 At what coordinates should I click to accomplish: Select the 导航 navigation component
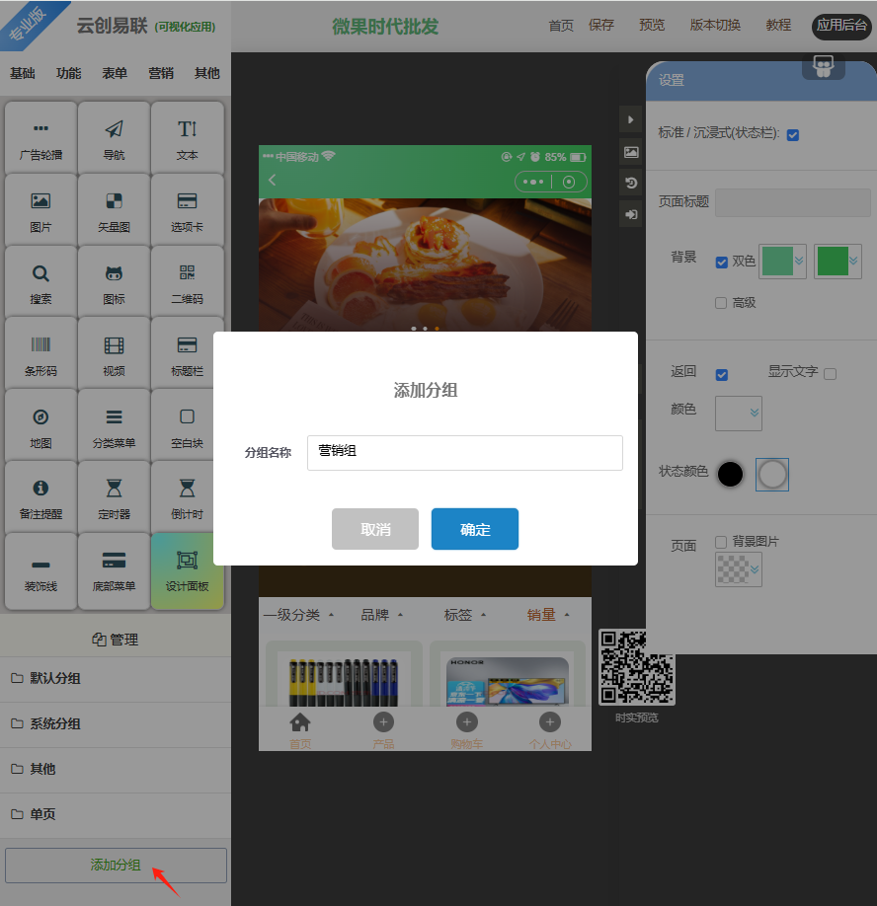pyautogui.click(x=114, y=138)
